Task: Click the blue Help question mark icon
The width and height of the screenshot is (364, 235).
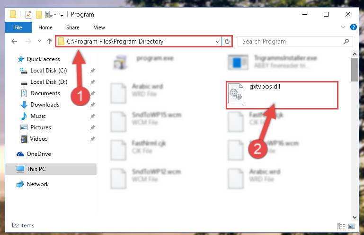Action: [353, 27]
